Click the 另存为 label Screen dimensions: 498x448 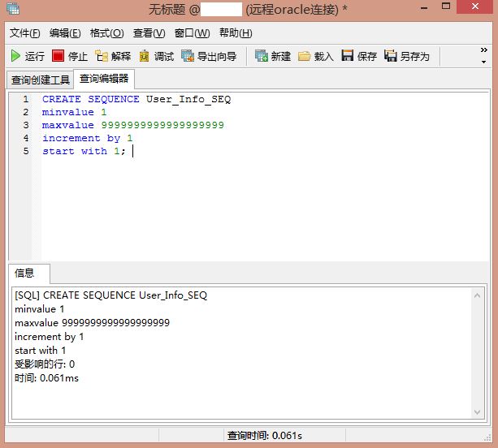(414, 57)
